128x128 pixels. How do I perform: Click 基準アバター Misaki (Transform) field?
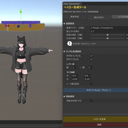109,28
